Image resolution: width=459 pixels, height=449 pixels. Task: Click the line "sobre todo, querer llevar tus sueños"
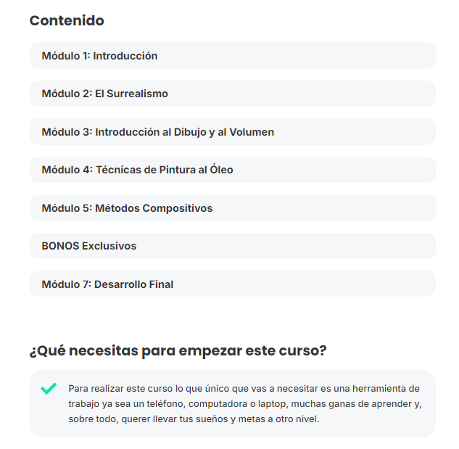[194, 419]
